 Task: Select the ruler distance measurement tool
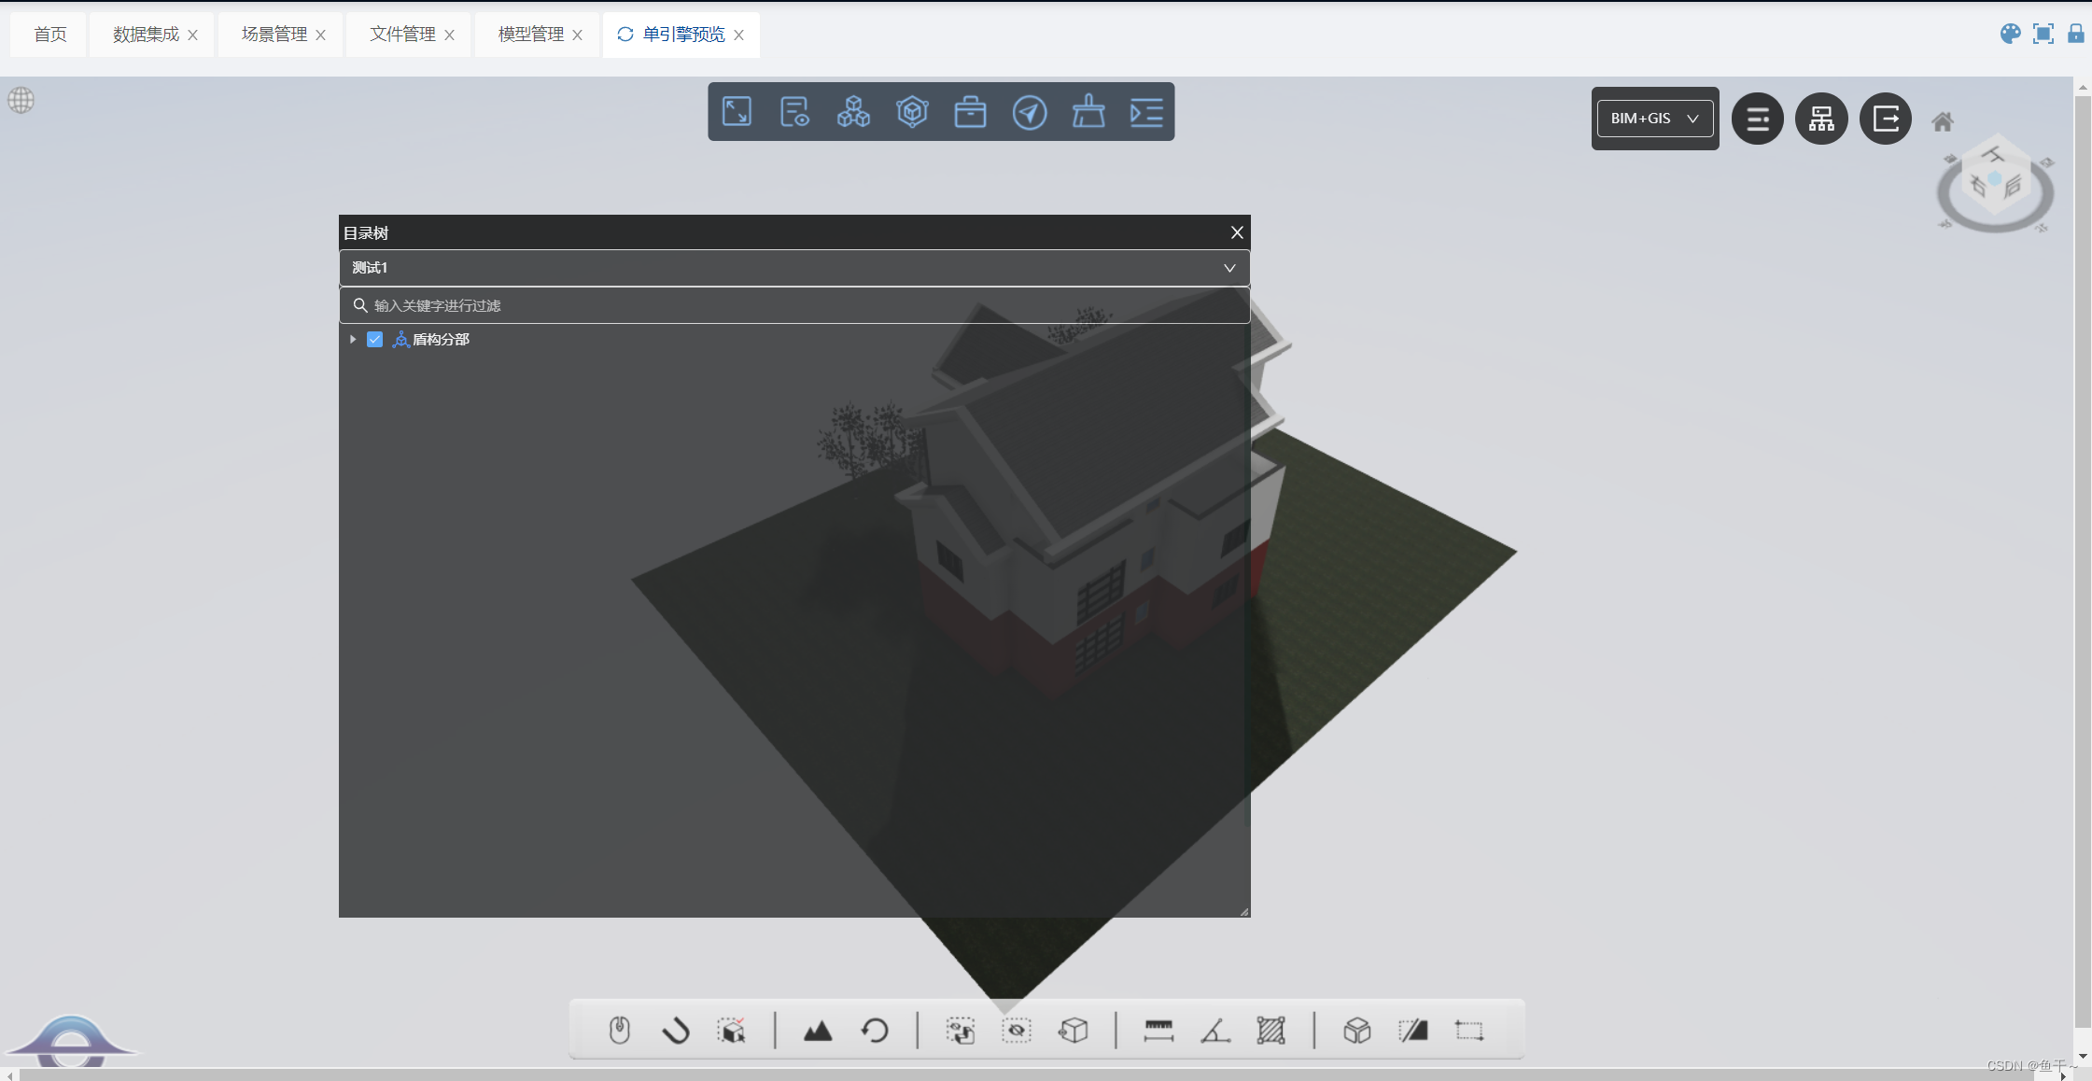1158,1031
